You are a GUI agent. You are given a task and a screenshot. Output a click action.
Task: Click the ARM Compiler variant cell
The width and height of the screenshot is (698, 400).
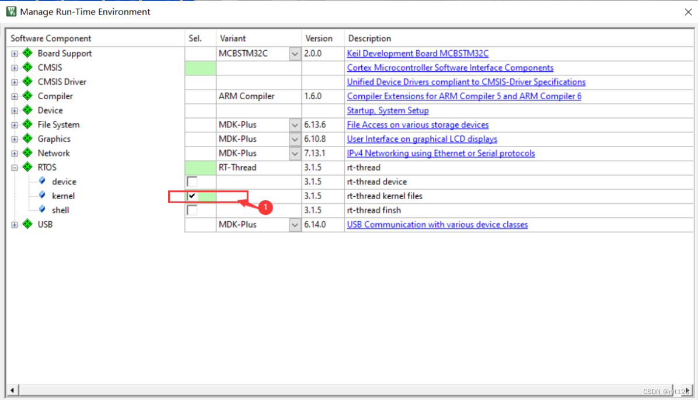(259, 96)
